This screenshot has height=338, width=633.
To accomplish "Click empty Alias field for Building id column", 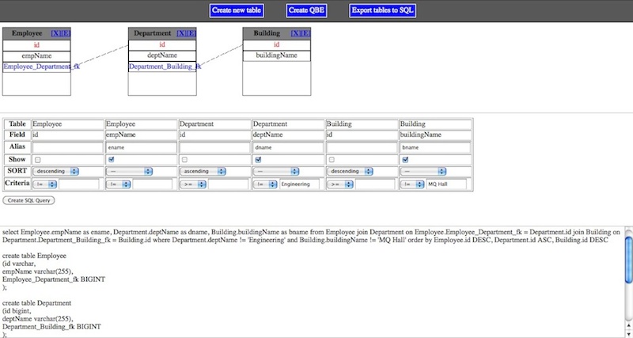I will 362,147.
